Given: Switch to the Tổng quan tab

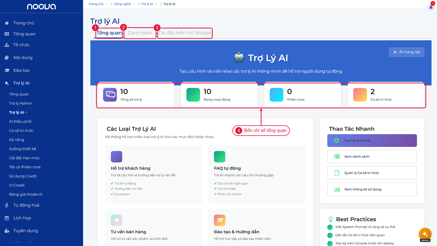Looking at the screenshot, I should pos(109,33).
